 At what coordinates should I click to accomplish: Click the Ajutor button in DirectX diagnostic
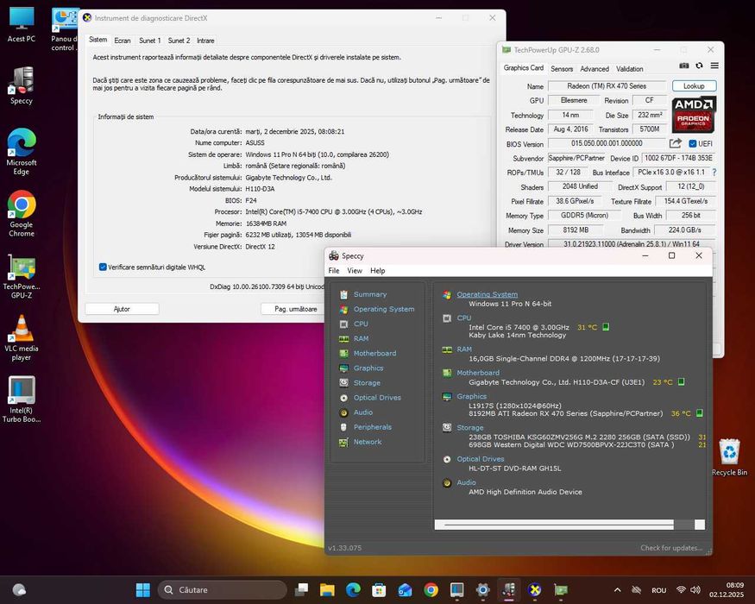coord(122,309)
